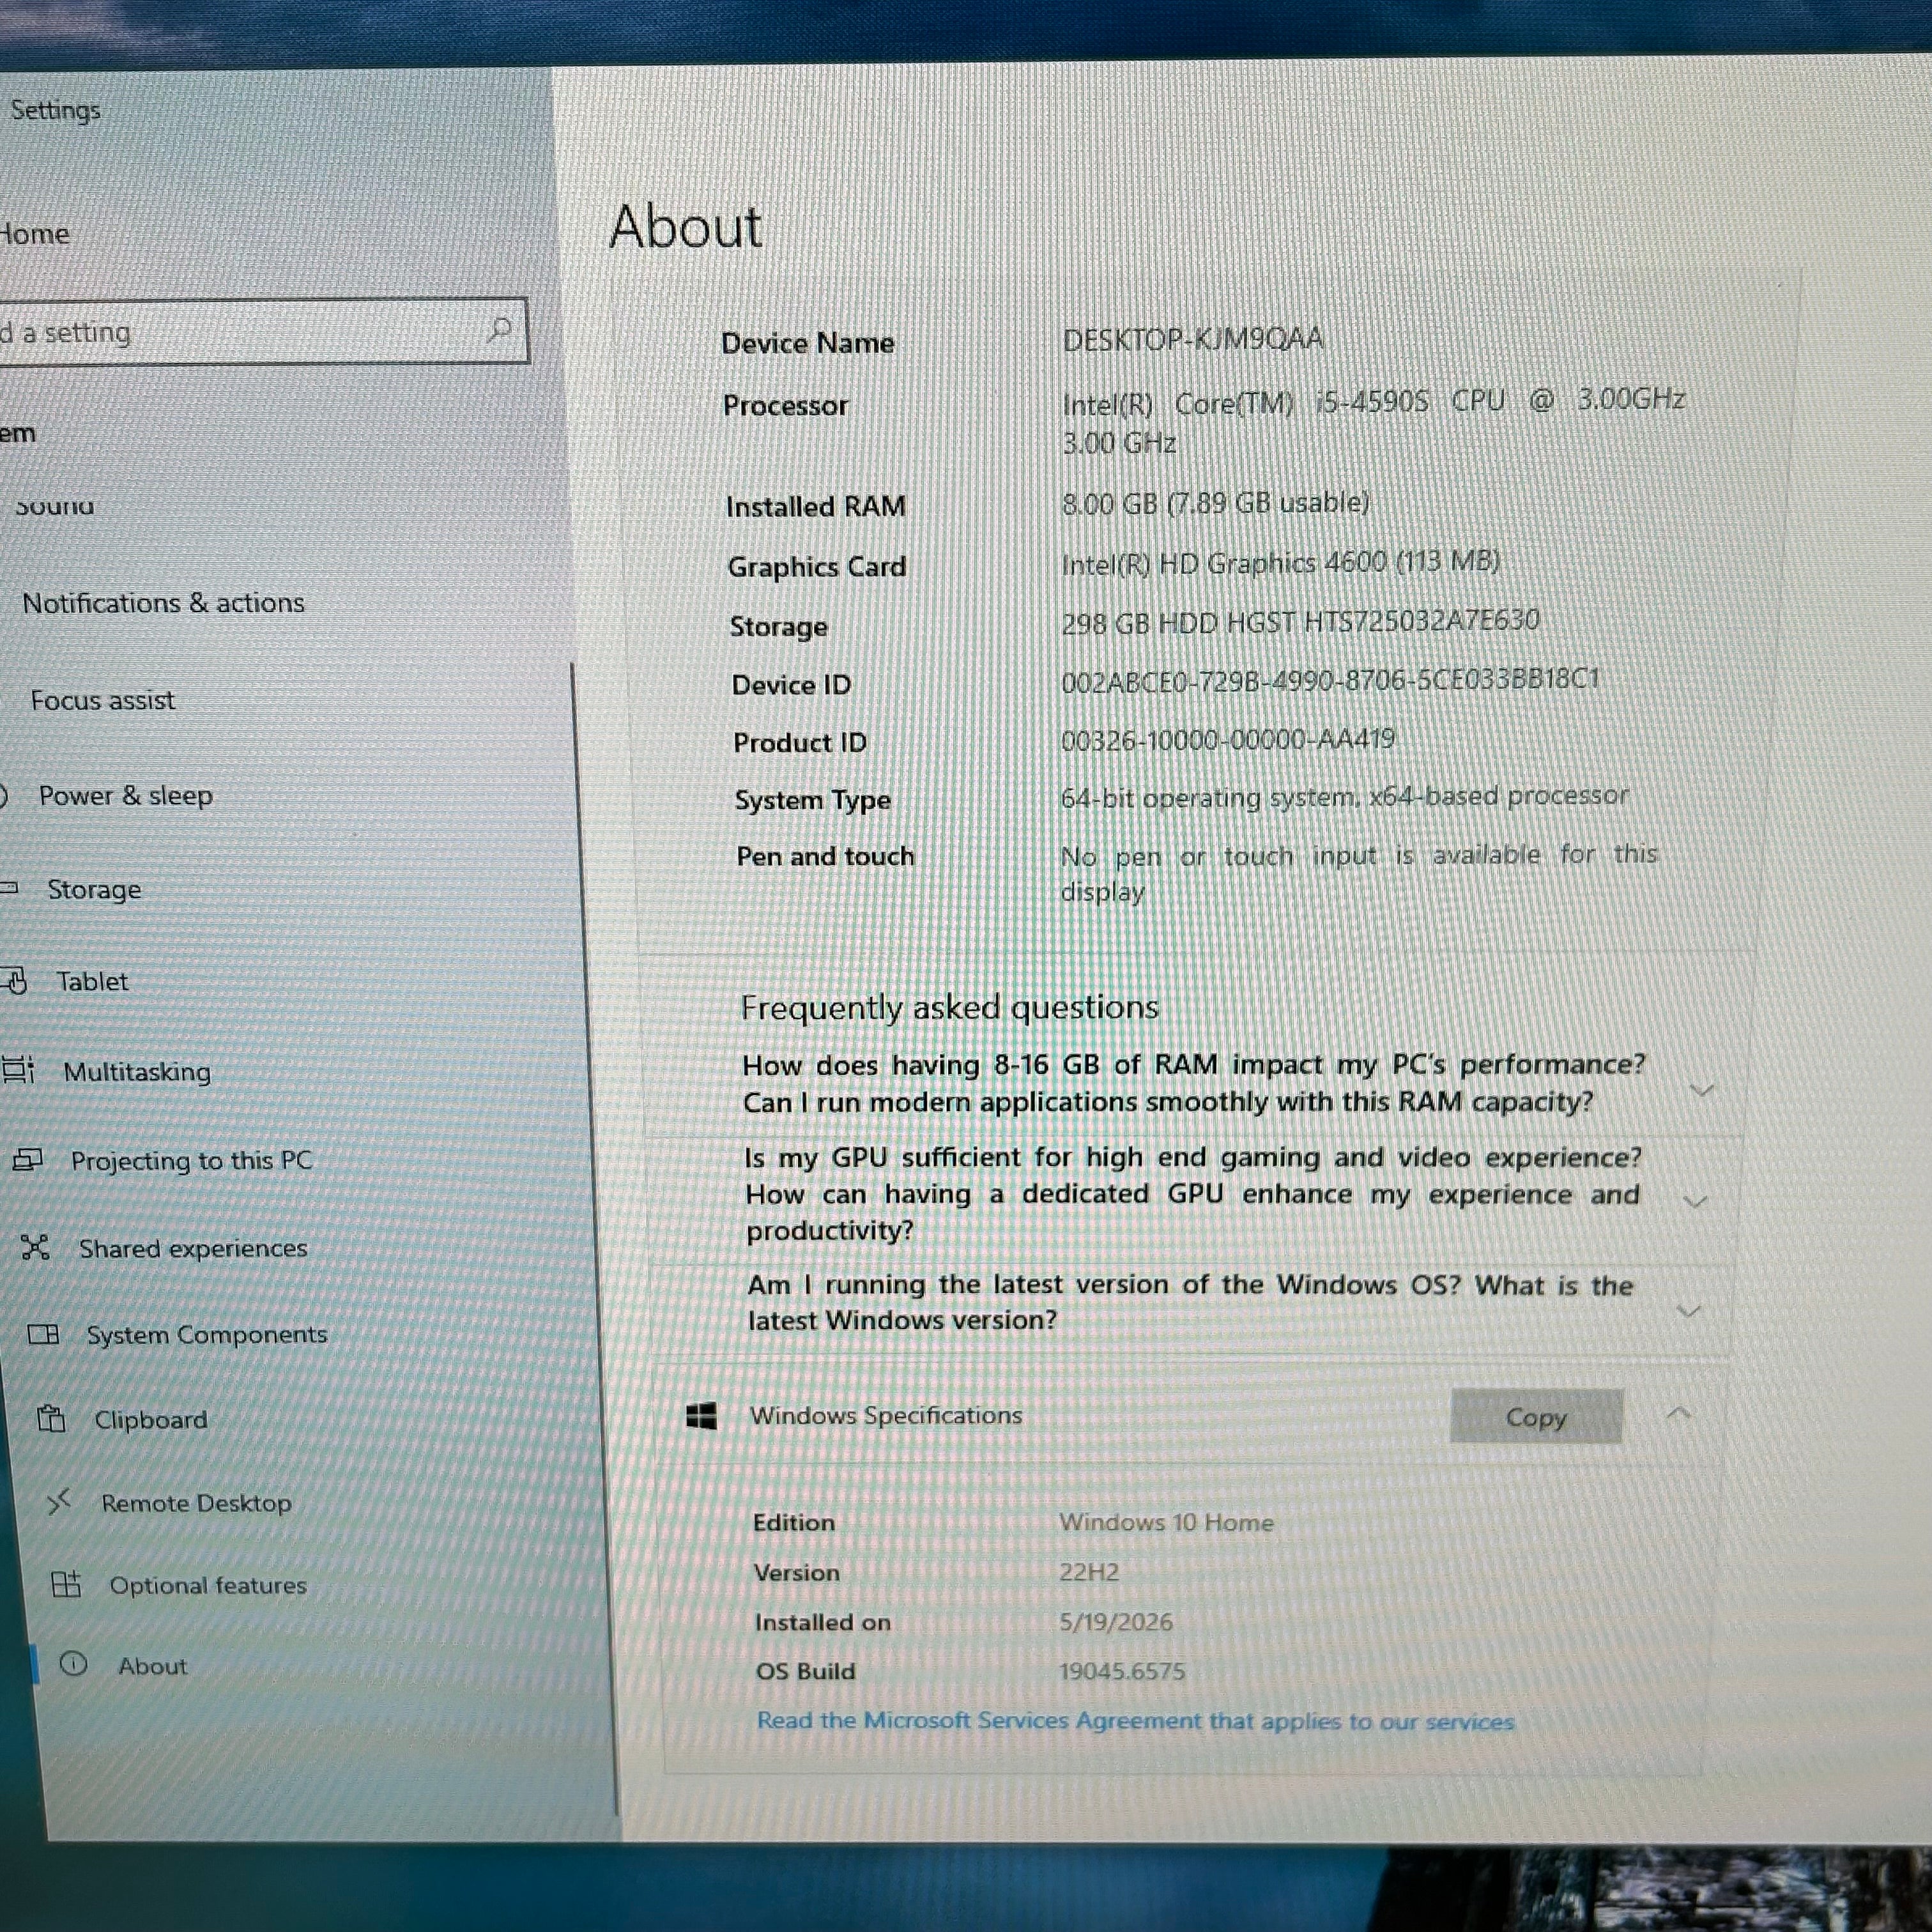Click the Installed RAM label
Viewport: 1932px width, 1932px height.
(816, 507)
